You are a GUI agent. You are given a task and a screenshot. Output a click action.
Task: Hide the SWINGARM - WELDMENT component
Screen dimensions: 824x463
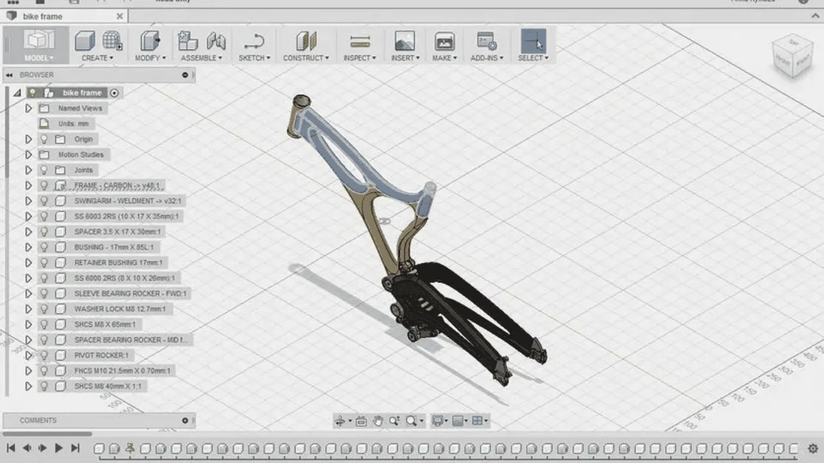[x=44, y=201]
